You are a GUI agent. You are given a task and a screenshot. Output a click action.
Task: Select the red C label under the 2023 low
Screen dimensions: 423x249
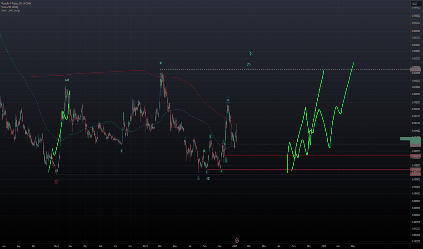(56, 182)
